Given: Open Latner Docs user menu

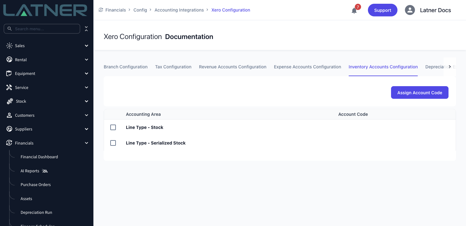Looking at the screenshot, I should (435, 10).
